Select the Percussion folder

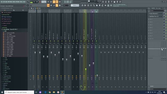click(7, 69)
